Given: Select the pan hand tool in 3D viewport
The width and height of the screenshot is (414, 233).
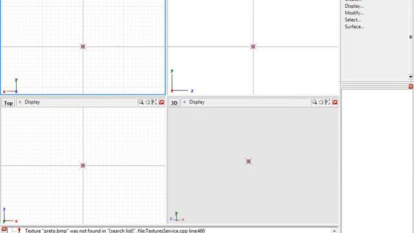Looking at the screenshot, I should [x=321, y=102].
